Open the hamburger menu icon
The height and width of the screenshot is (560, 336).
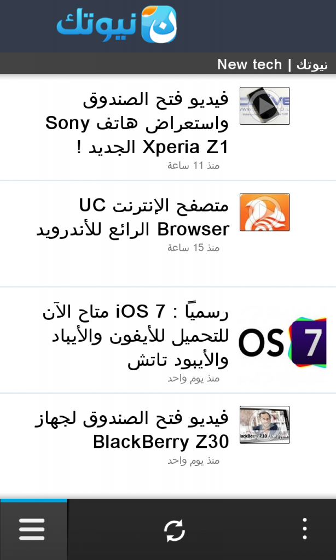point(32,529)
